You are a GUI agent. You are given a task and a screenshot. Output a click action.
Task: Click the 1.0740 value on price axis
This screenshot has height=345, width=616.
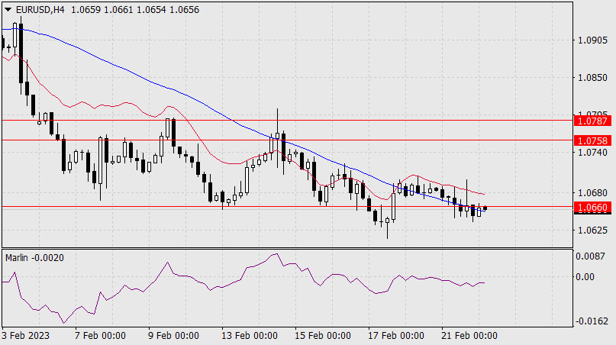[592, 153]
